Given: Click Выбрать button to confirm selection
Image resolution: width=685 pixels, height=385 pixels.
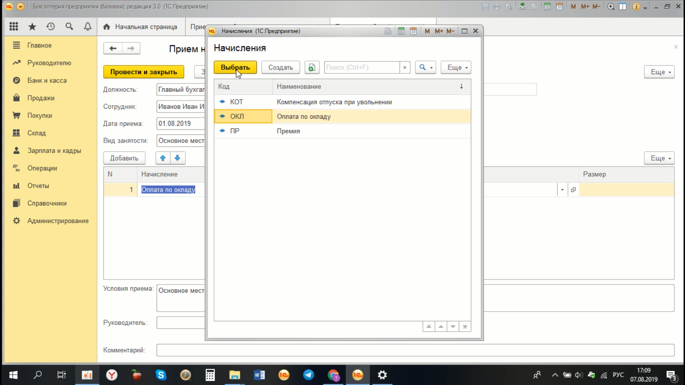Looking at the screenshot, I should (235, 67).
